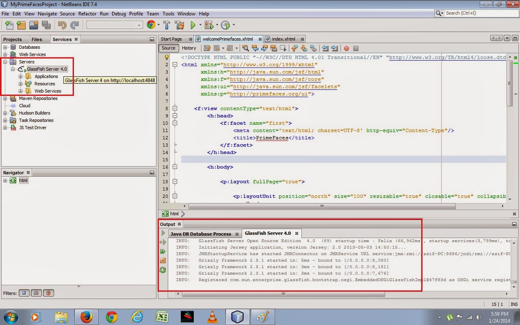Image resolution: width=520 pixels, height=325 pixels.
Task: Click the Redo arrow in main toolbar
Action: (74, 25)
